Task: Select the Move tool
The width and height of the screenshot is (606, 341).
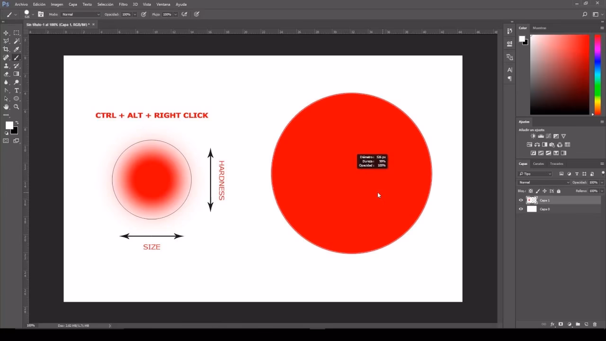Action: [6, 33]
